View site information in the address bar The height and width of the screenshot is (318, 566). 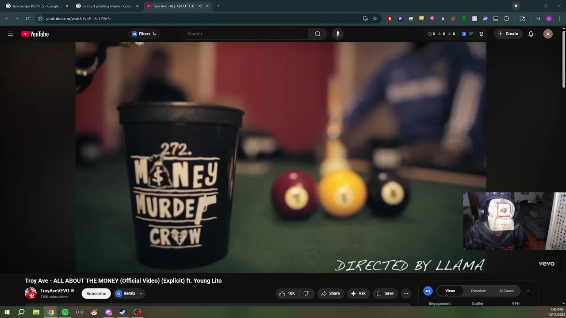tap(40, 19)
